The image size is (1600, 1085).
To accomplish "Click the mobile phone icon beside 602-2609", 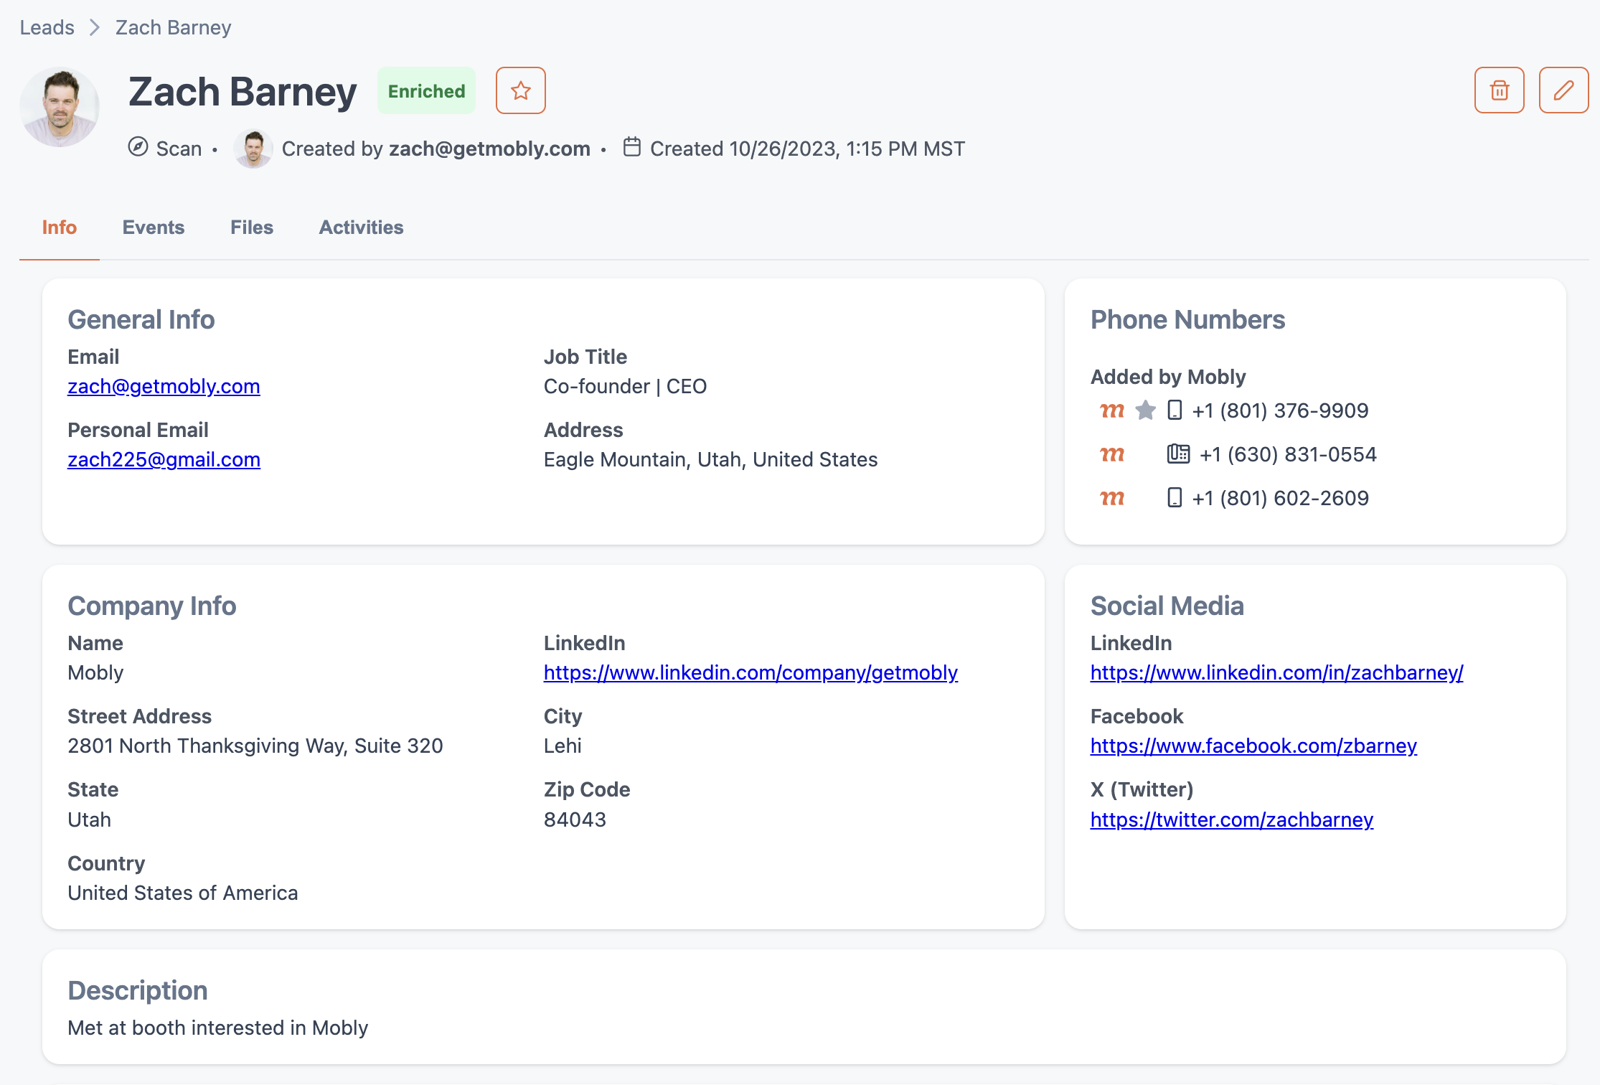I will coord(1175,498).
